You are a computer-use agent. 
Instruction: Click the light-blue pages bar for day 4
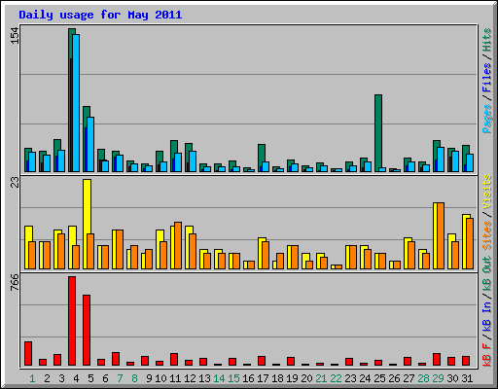coord(76,103)
